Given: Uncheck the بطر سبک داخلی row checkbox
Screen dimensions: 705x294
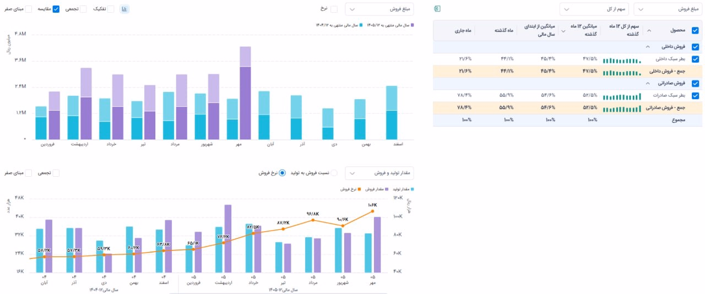Looking at the screenshot, I should [x=695, y=59].
